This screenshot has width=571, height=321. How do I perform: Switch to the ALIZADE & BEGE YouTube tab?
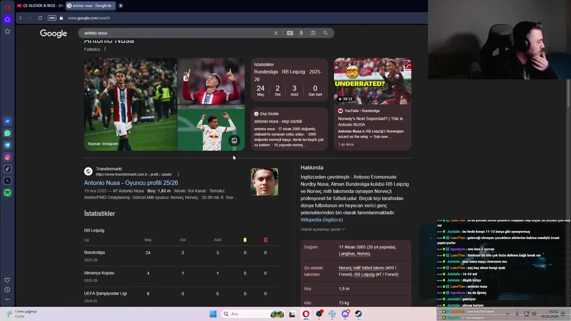click(x=40, y=6)
